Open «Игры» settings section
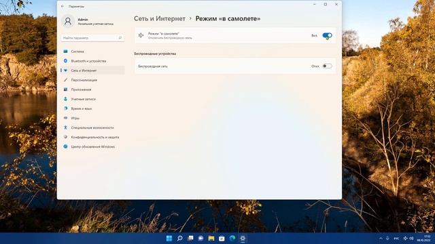This screenshot has height=244, width=435. (x=92, y=118)
